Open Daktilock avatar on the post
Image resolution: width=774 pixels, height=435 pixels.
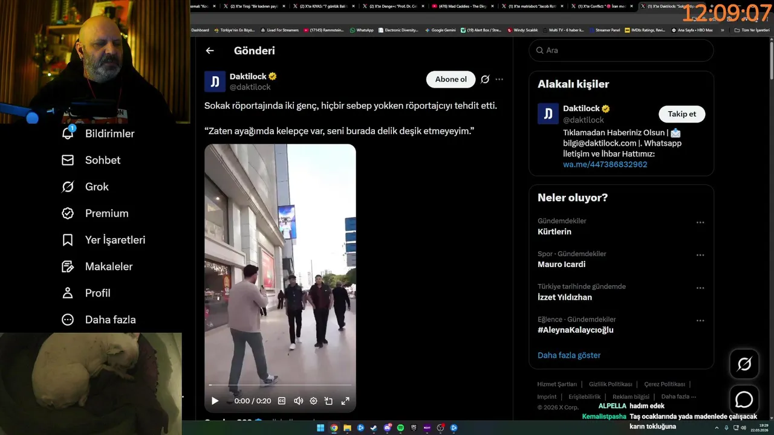[x=215, y=82]
